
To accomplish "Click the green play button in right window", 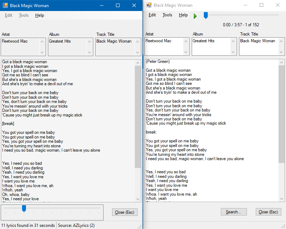I will [x=195, y=16].
